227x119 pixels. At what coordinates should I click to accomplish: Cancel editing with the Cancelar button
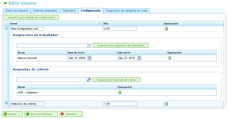coord(71,114)
